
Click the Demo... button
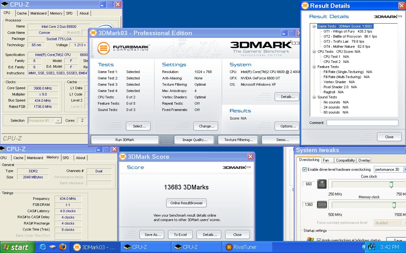[x=281, y=140]
